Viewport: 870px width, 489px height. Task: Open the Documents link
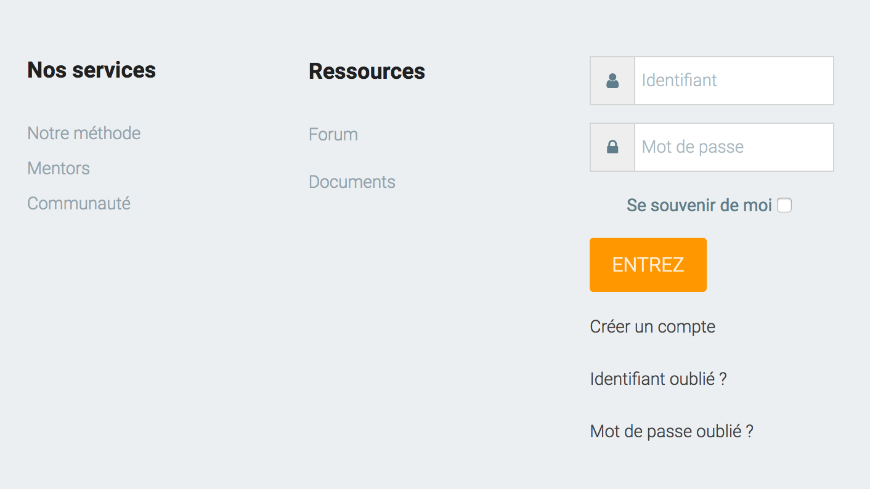coord(352,182)
